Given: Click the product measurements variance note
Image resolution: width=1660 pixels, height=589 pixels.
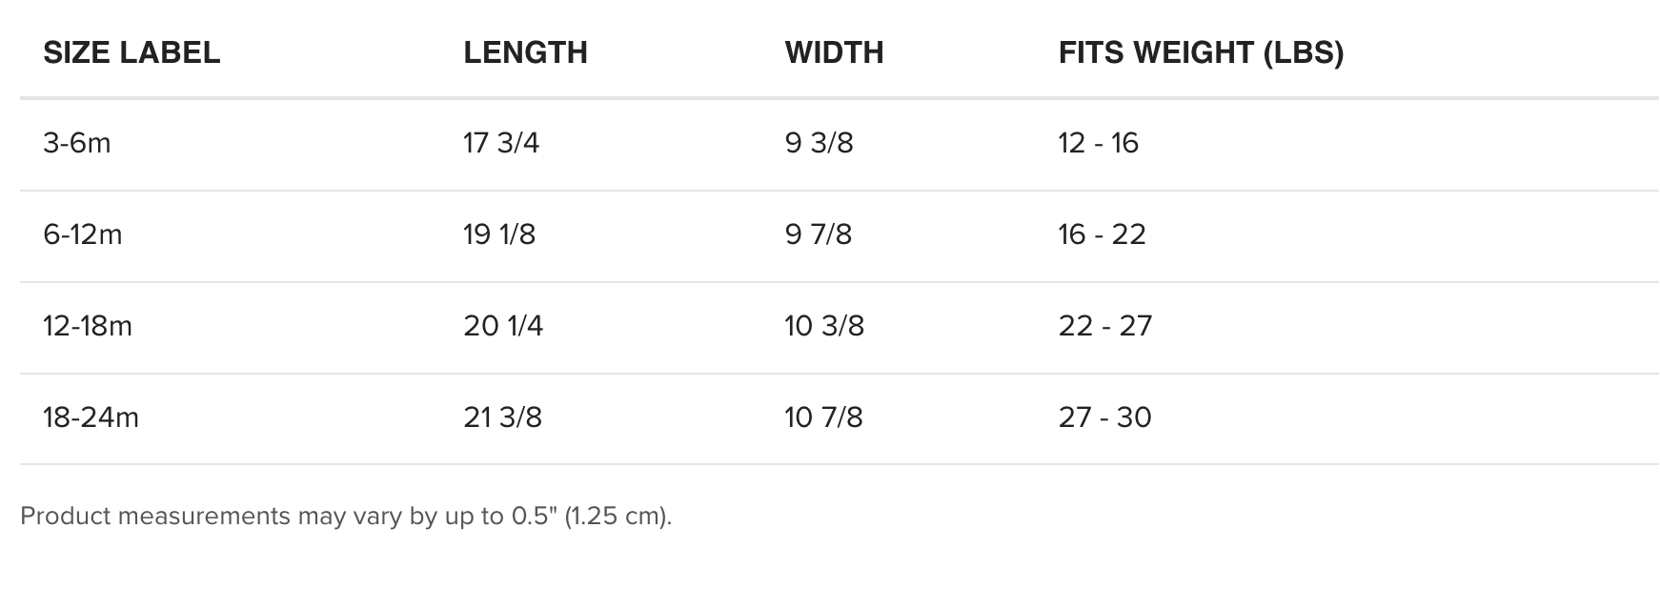Looking at the screenshot, I should click(x=346, y=516).
